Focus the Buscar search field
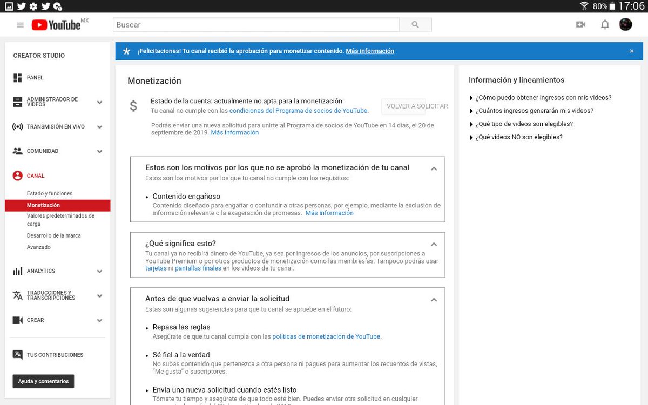The width and height of the screenshot is (648, 405). (256, 25)
